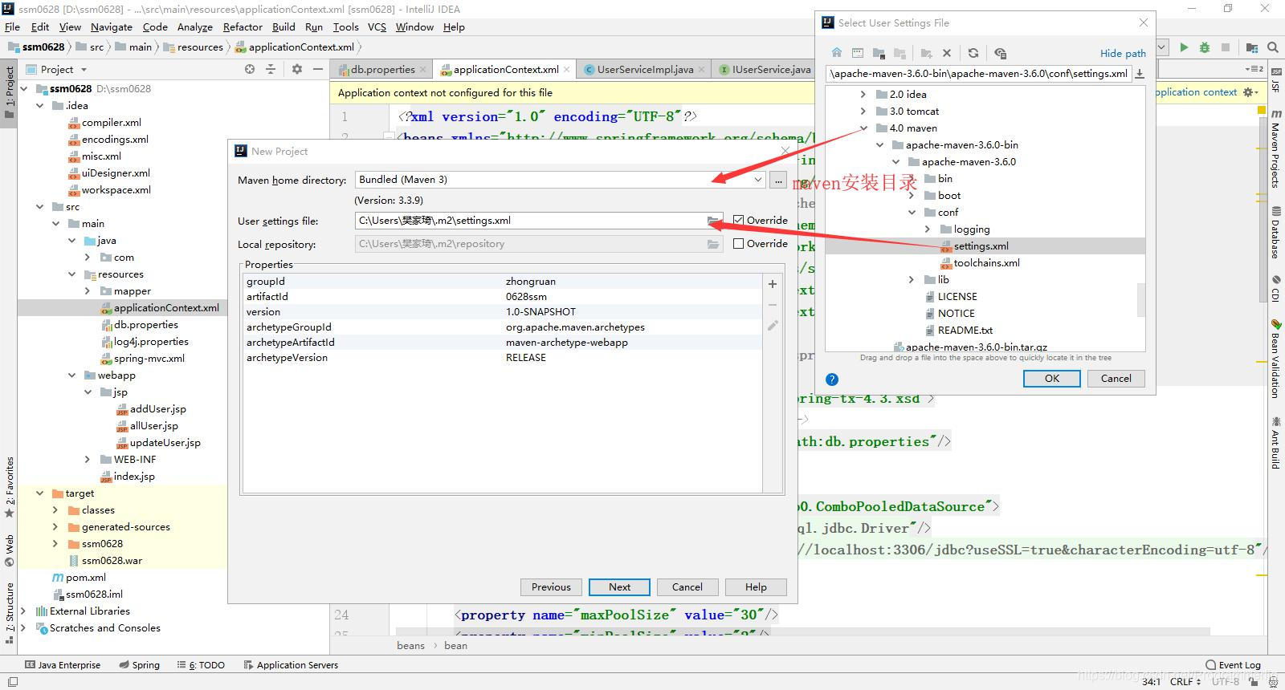This screenshot has height=690, width=1285.
Task: Select pom.xml in the Project tree
Action: point(85,577)
